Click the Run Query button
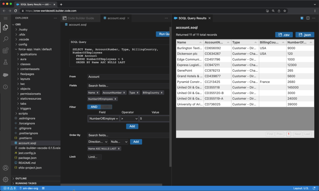This screenshot has height=191, width=319. coord(162,34)
